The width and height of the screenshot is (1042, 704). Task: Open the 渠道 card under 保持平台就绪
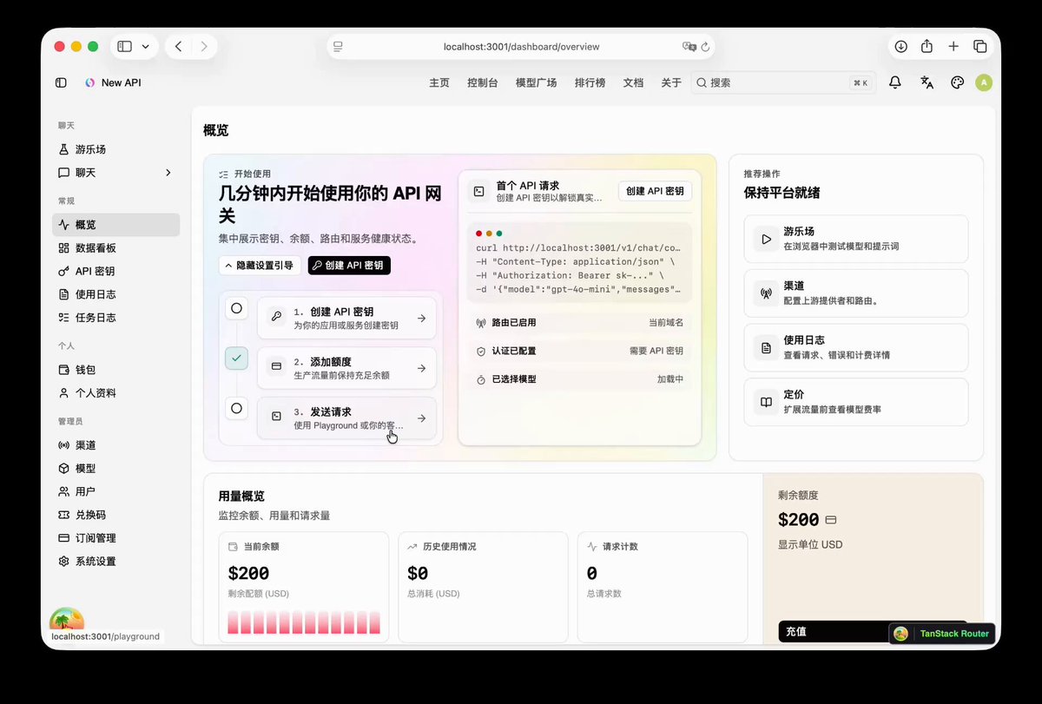pos(856,293)
